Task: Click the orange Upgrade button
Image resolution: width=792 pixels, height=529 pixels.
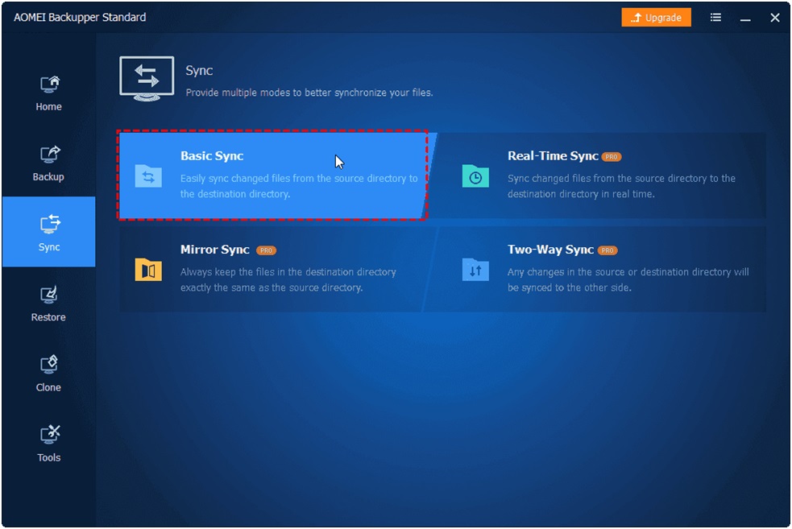Action: (x=656, y=17)
